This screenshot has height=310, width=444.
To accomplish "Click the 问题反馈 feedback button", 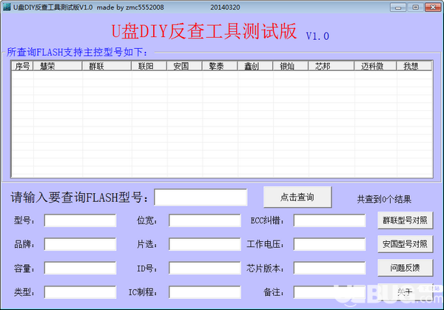I will click(405, 268).
